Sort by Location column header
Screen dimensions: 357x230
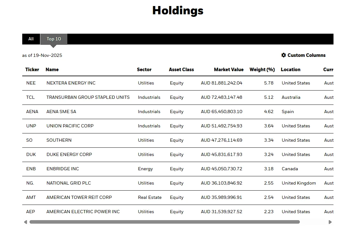[290, 70]
